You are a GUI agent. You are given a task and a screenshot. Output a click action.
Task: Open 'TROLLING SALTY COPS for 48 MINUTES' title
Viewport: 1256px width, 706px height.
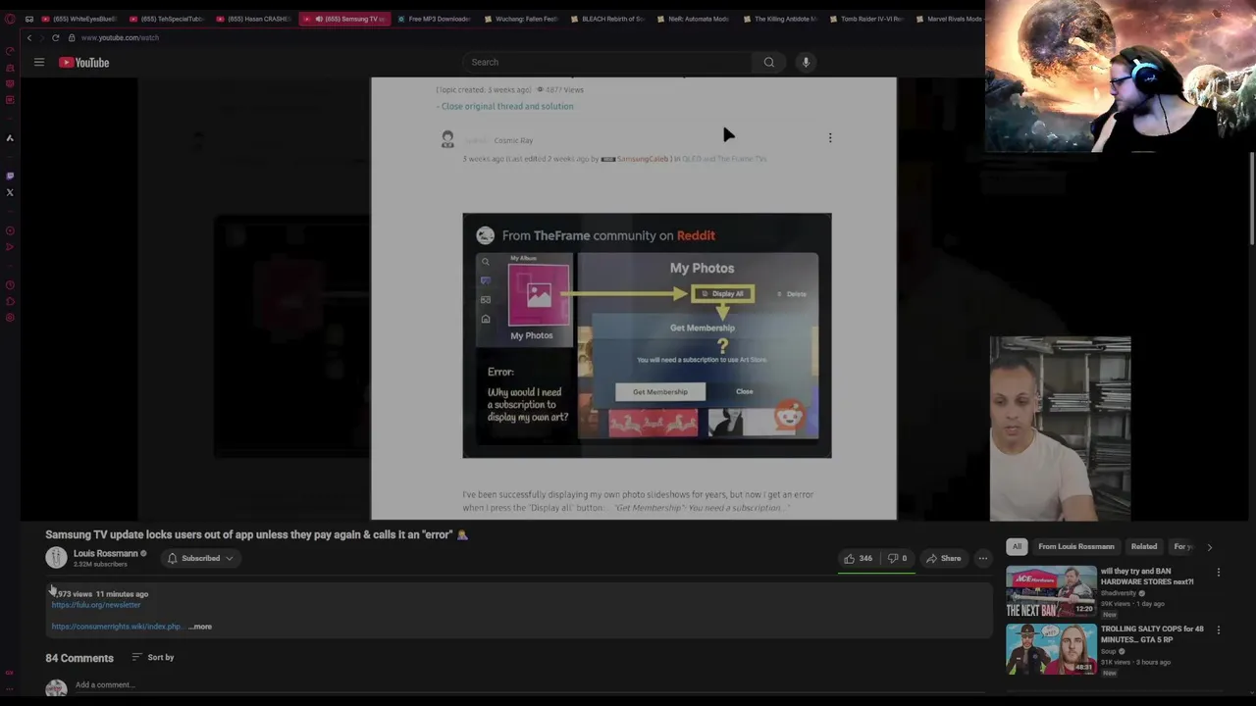(x=1152, y=634)
